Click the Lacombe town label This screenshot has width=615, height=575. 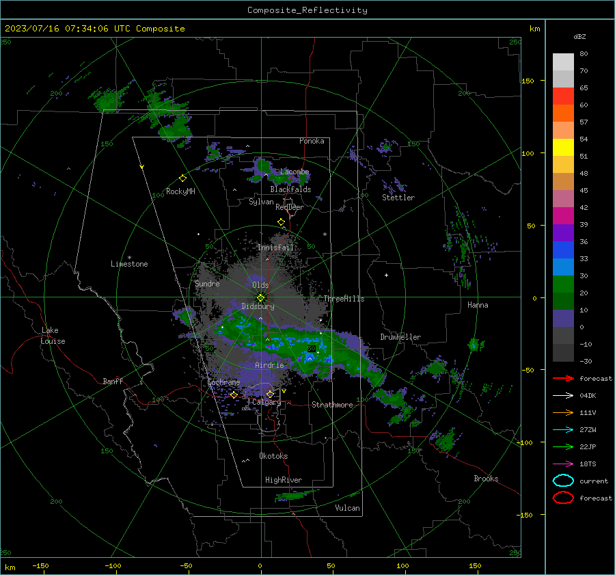[295, 172]
